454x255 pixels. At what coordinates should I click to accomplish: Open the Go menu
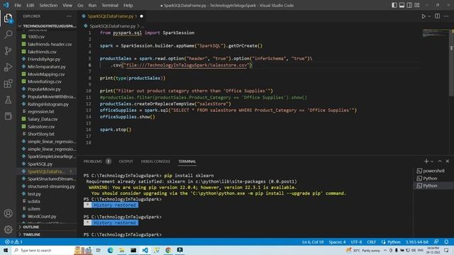coord(80,5)
